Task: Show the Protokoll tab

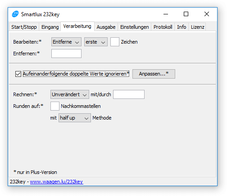Action: coord(163,27)
